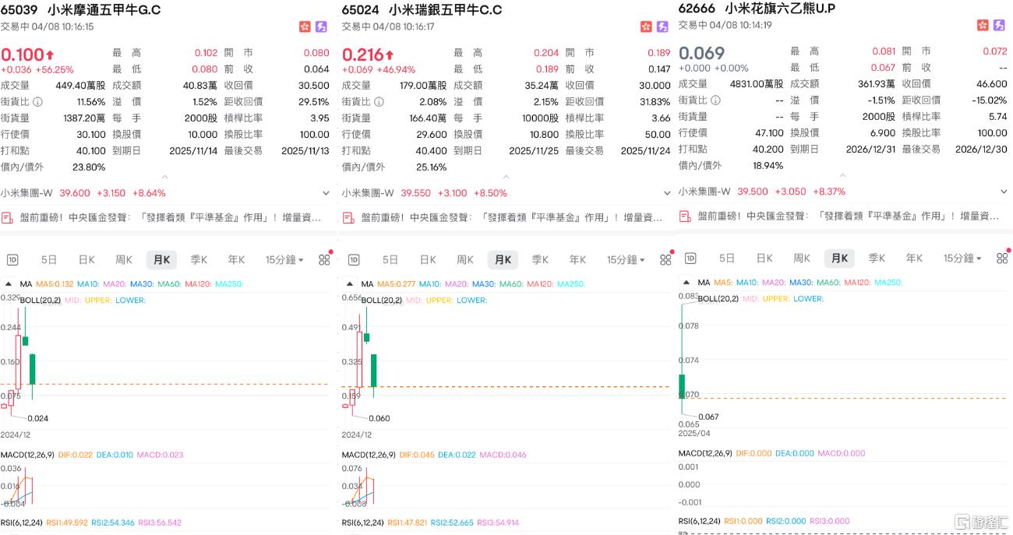
Task: Expand 小米集團-W row chevron in 62666 panel
Action: [1003, 192]
